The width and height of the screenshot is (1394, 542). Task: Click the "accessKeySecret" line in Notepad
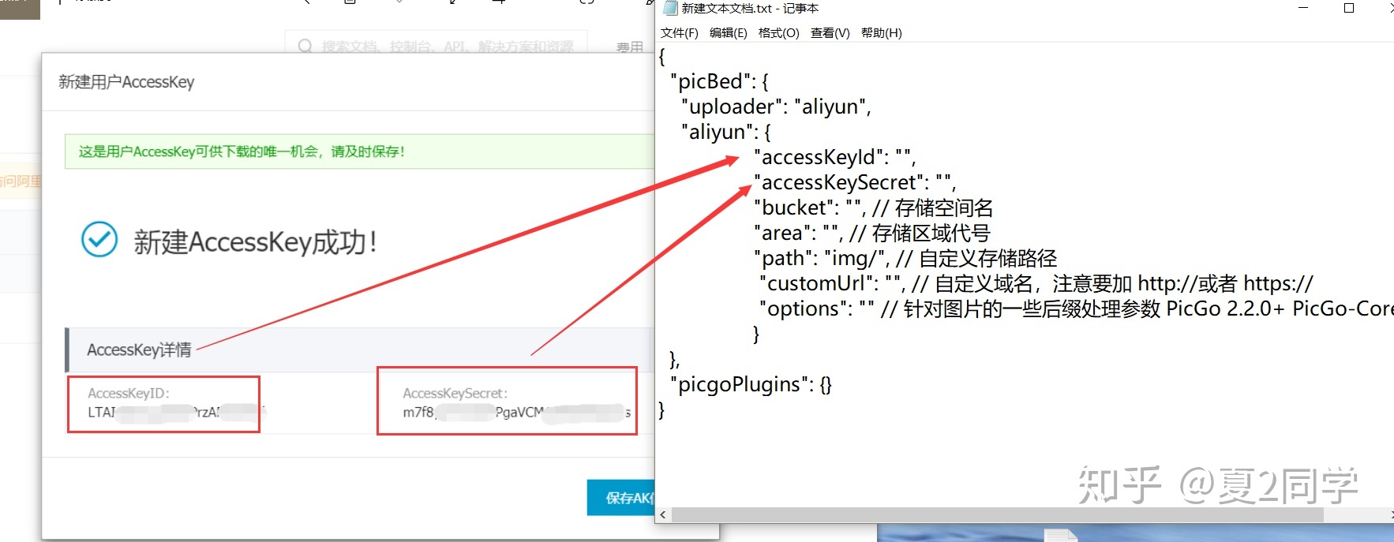(854, 182)
